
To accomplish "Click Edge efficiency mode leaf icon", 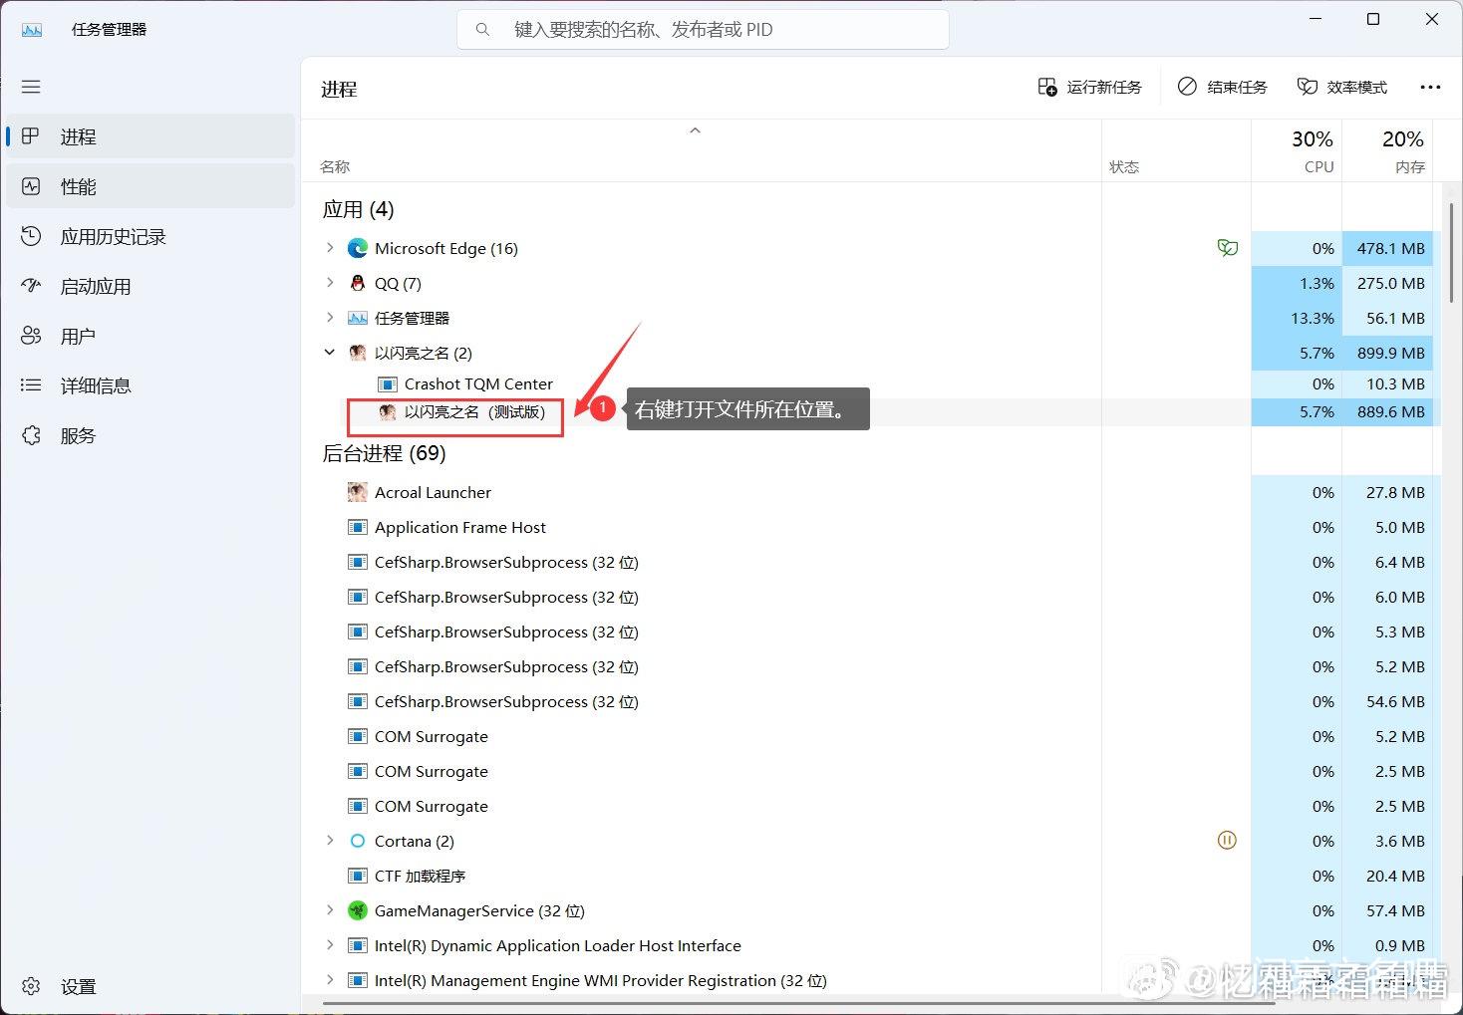I will tap(1228, 248).
